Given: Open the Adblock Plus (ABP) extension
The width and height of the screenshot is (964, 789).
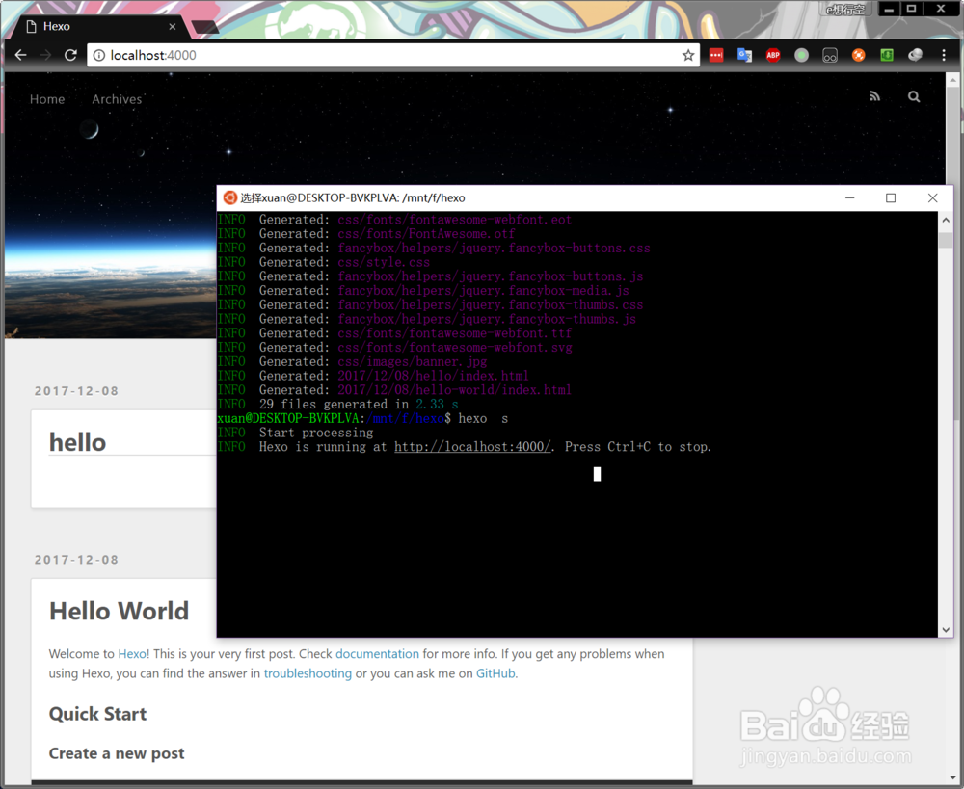Looking at the screenshot, I should point(773,55).
